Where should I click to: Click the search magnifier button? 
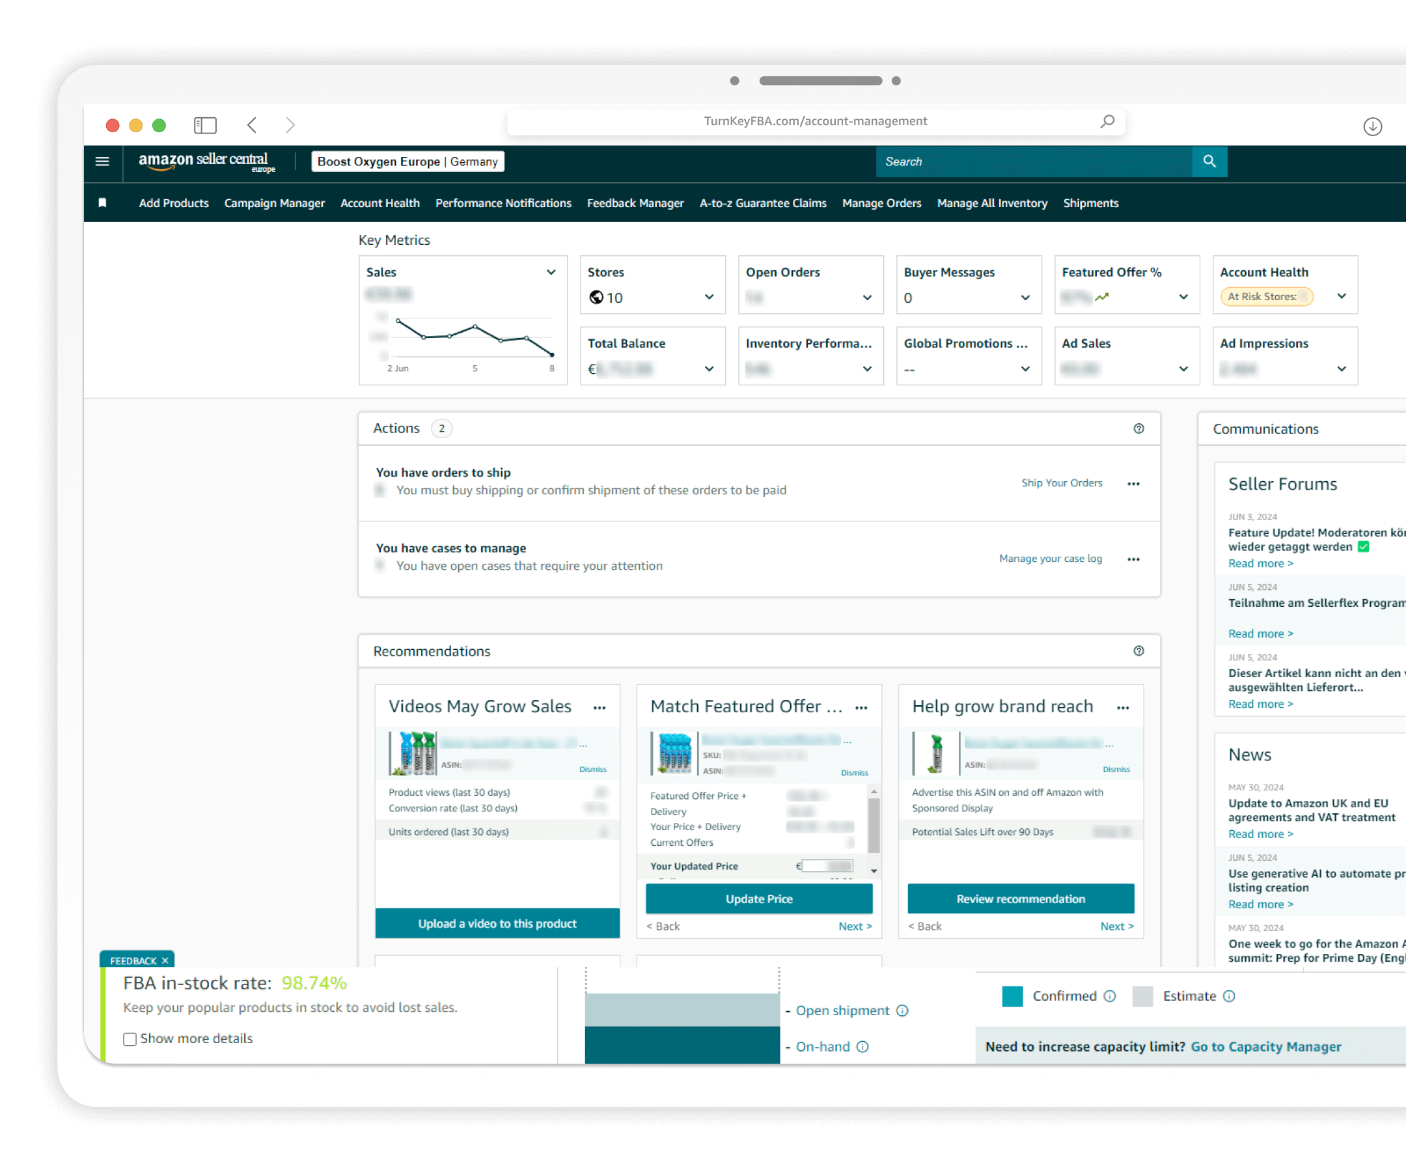tap(1209, 161)
